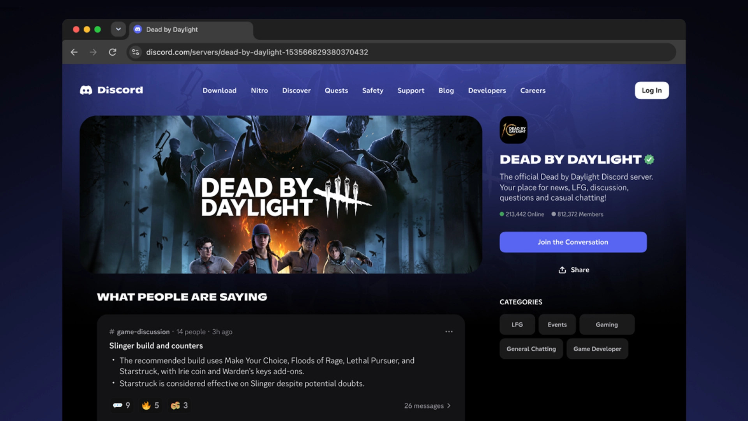
Task: Open the game-discussion channel link
Action: coord(139,332)
